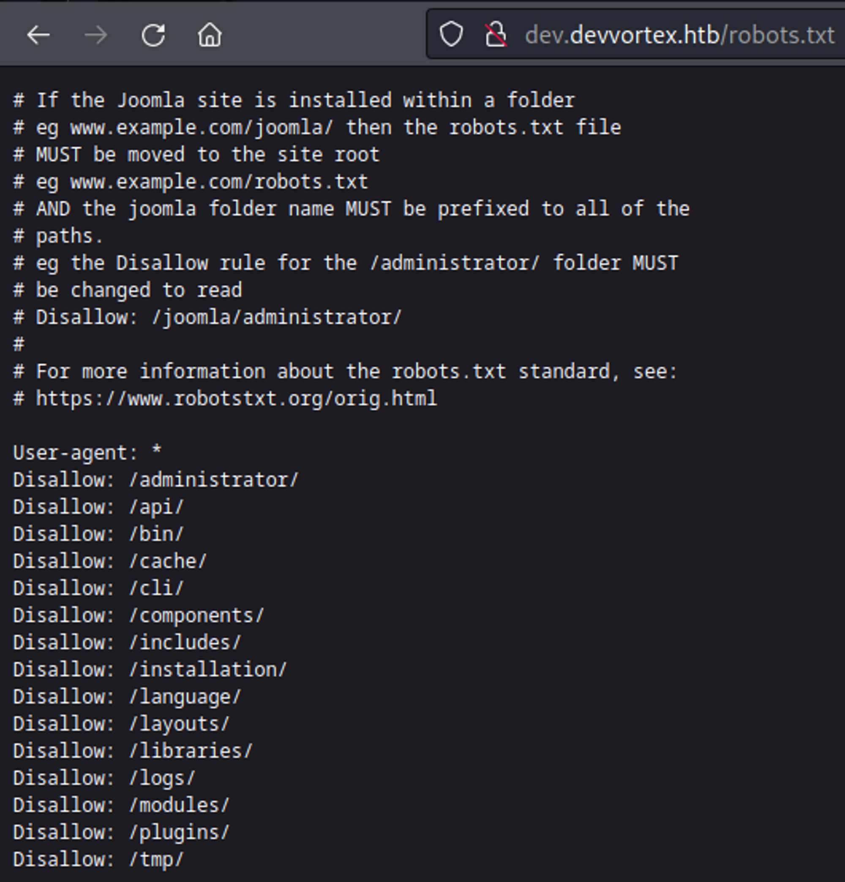845x882 pixels.
Task: Click the "User-agent: *" line
Action: click(87, 453)
